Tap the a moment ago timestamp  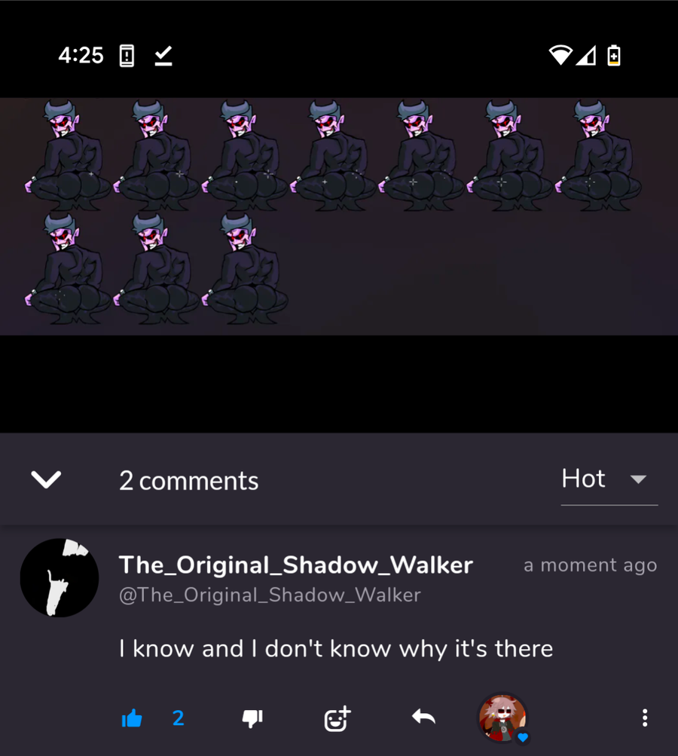pyautogui.click(x=591, y=565)
